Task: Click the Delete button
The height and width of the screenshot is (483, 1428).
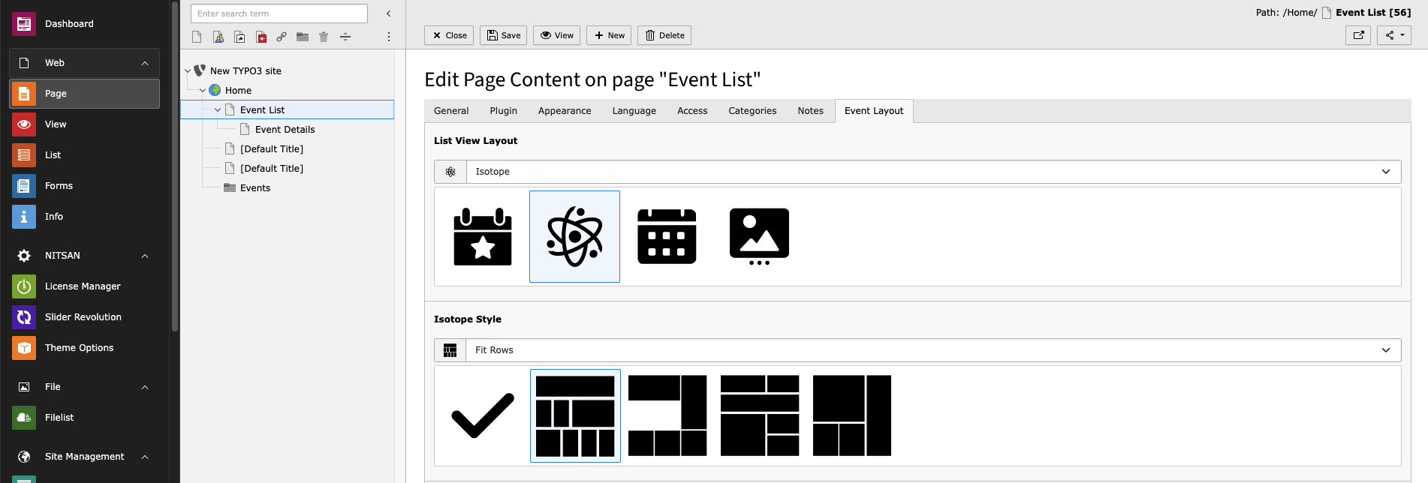Action: pos(664,35)
